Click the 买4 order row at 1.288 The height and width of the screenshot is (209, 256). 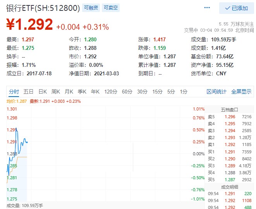(230, 173)
